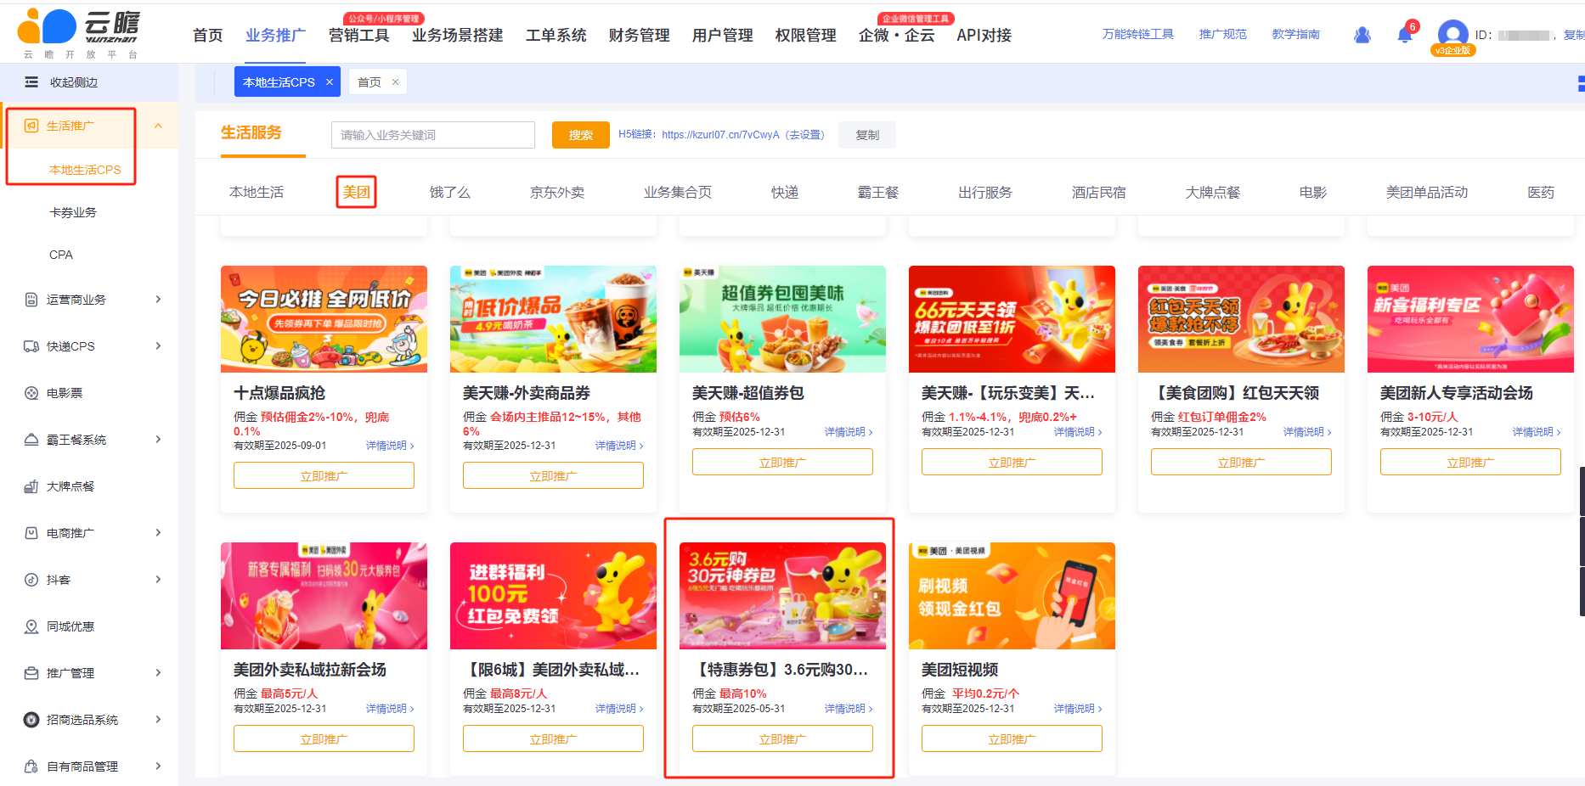This screenshot has height=786, width=1585.
Task: Click the 刷视频领现金红包 banner thumbnail
Action: pyautogui.click(x=1012, y=596)
